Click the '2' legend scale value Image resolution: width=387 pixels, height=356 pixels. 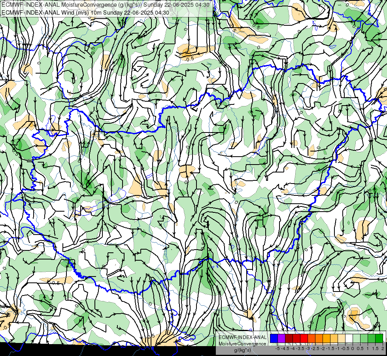tap(383, 348)
